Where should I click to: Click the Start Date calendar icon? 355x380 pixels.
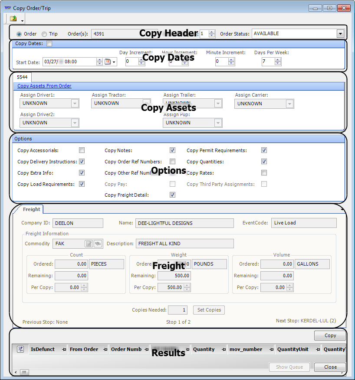(108, 62)
